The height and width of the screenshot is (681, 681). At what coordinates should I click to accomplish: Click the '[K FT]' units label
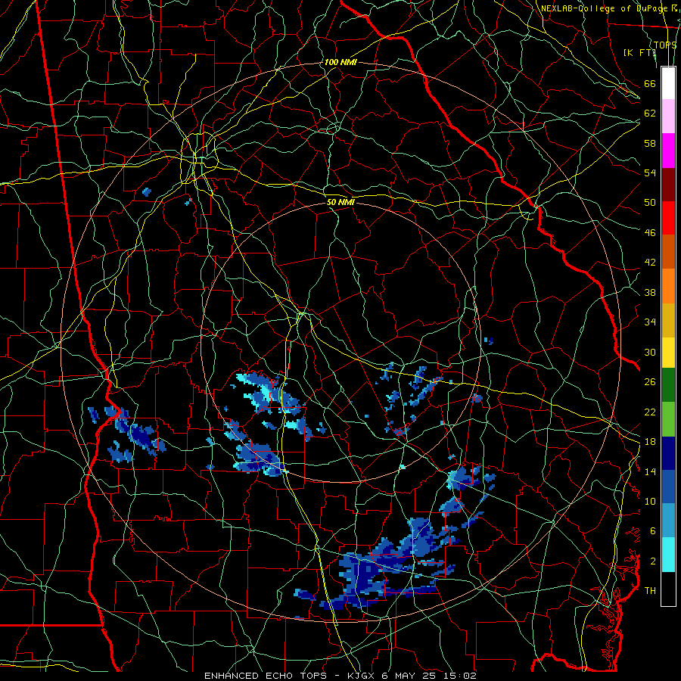pos(639,52)
